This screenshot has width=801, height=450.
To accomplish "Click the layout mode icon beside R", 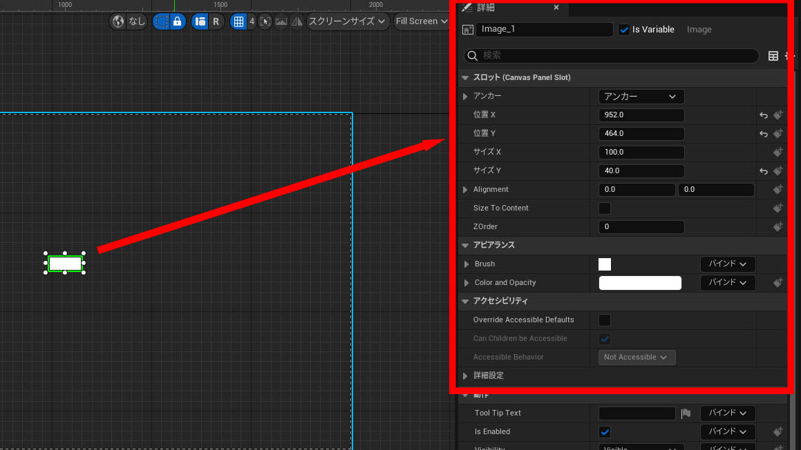I will (200, 21).
